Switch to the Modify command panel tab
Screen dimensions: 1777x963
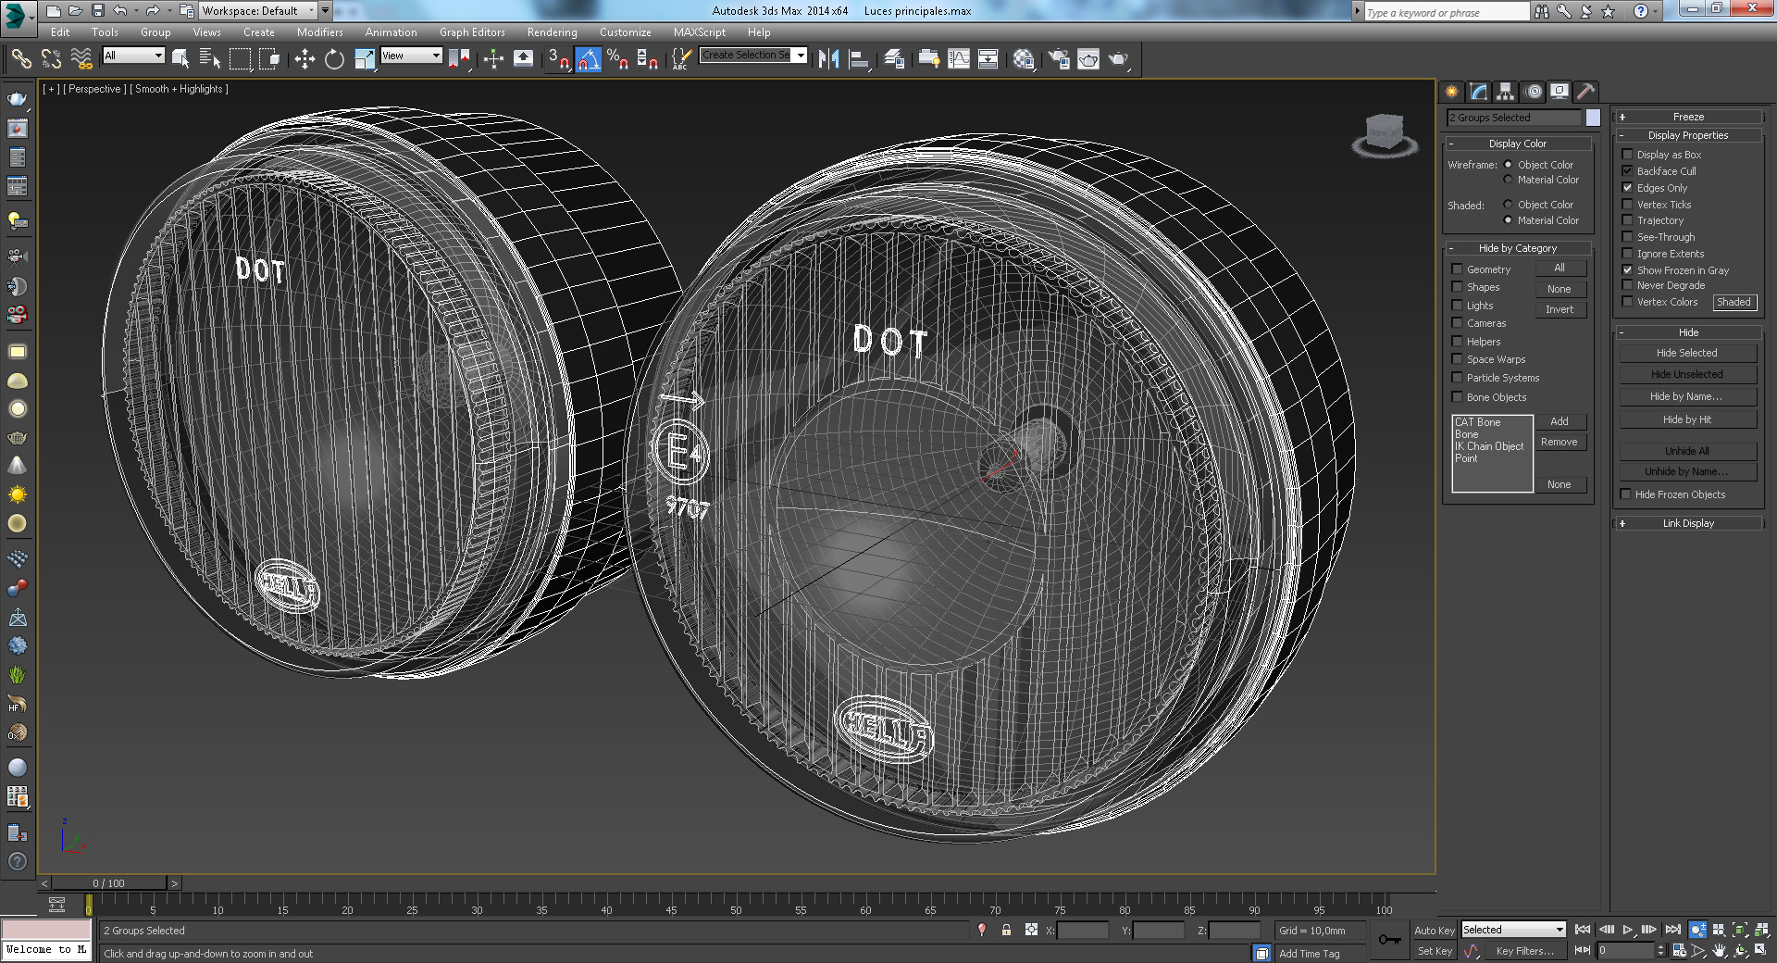tap(1478, 91)
